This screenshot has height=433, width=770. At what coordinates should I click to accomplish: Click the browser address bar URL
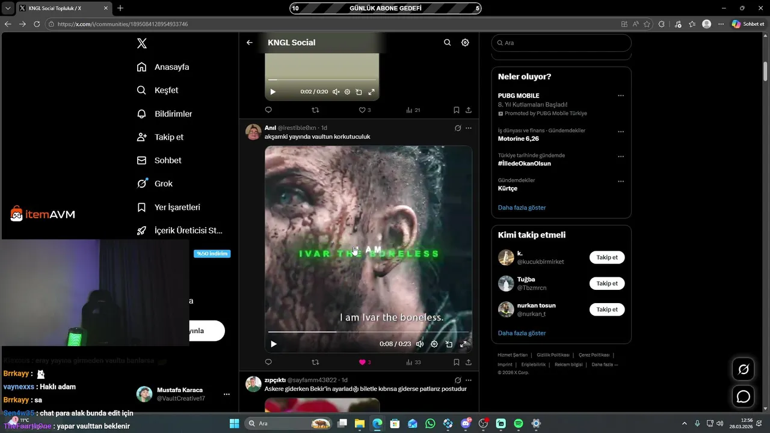click(123, 24)
